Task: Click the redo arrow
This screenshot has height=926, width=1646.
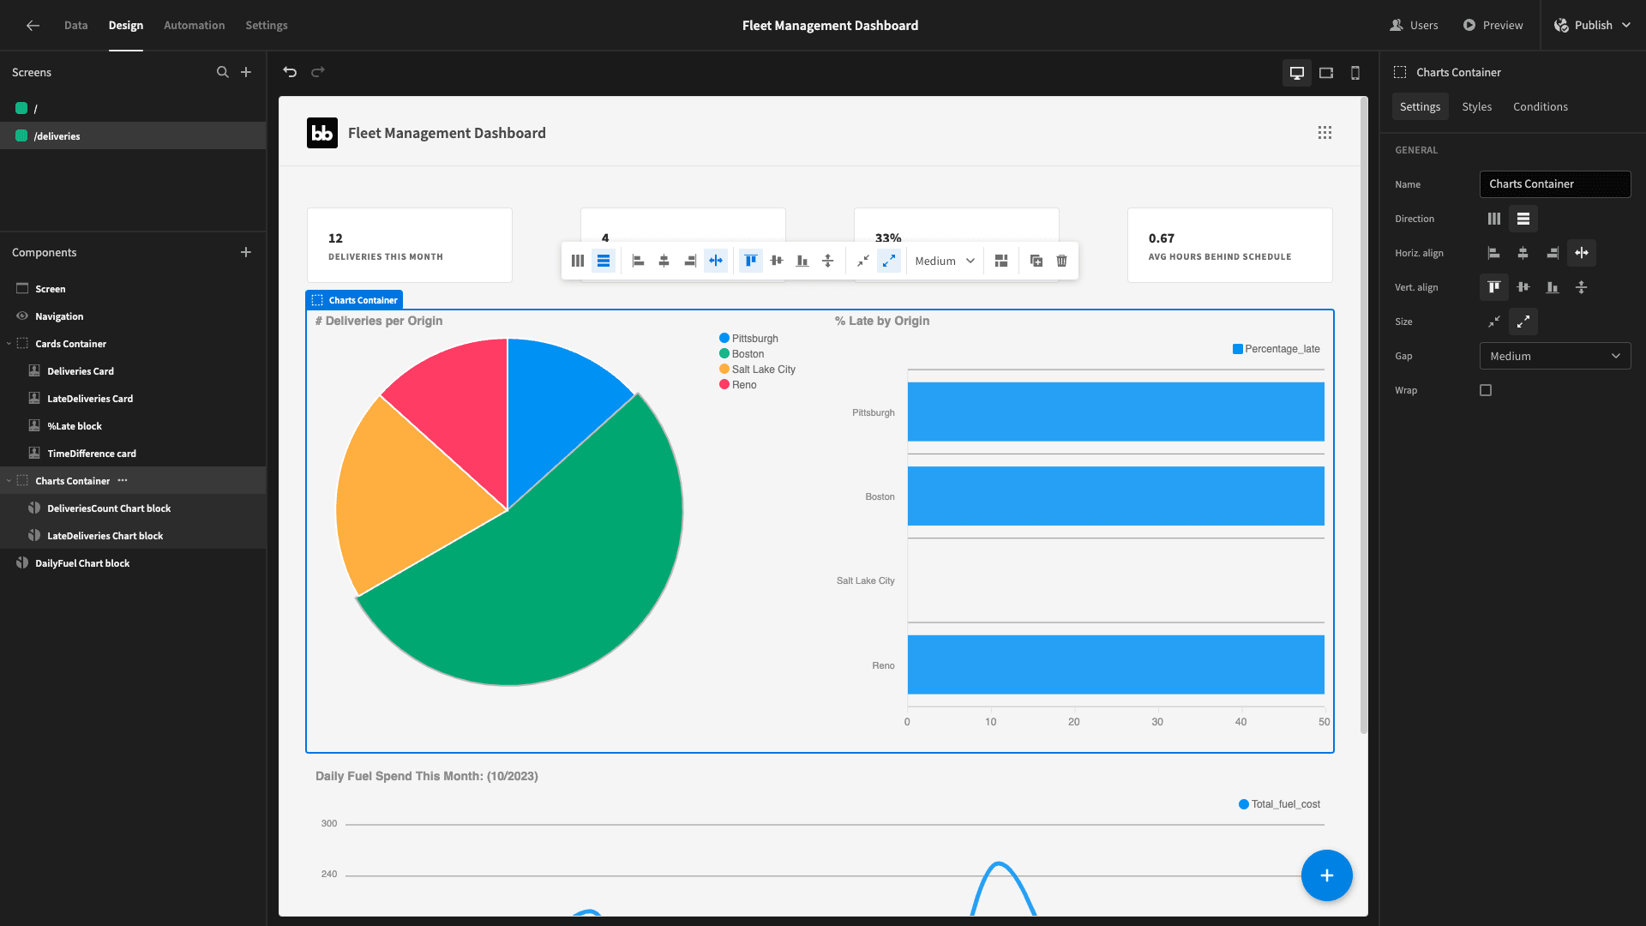Action: click(x=318, y=72)
